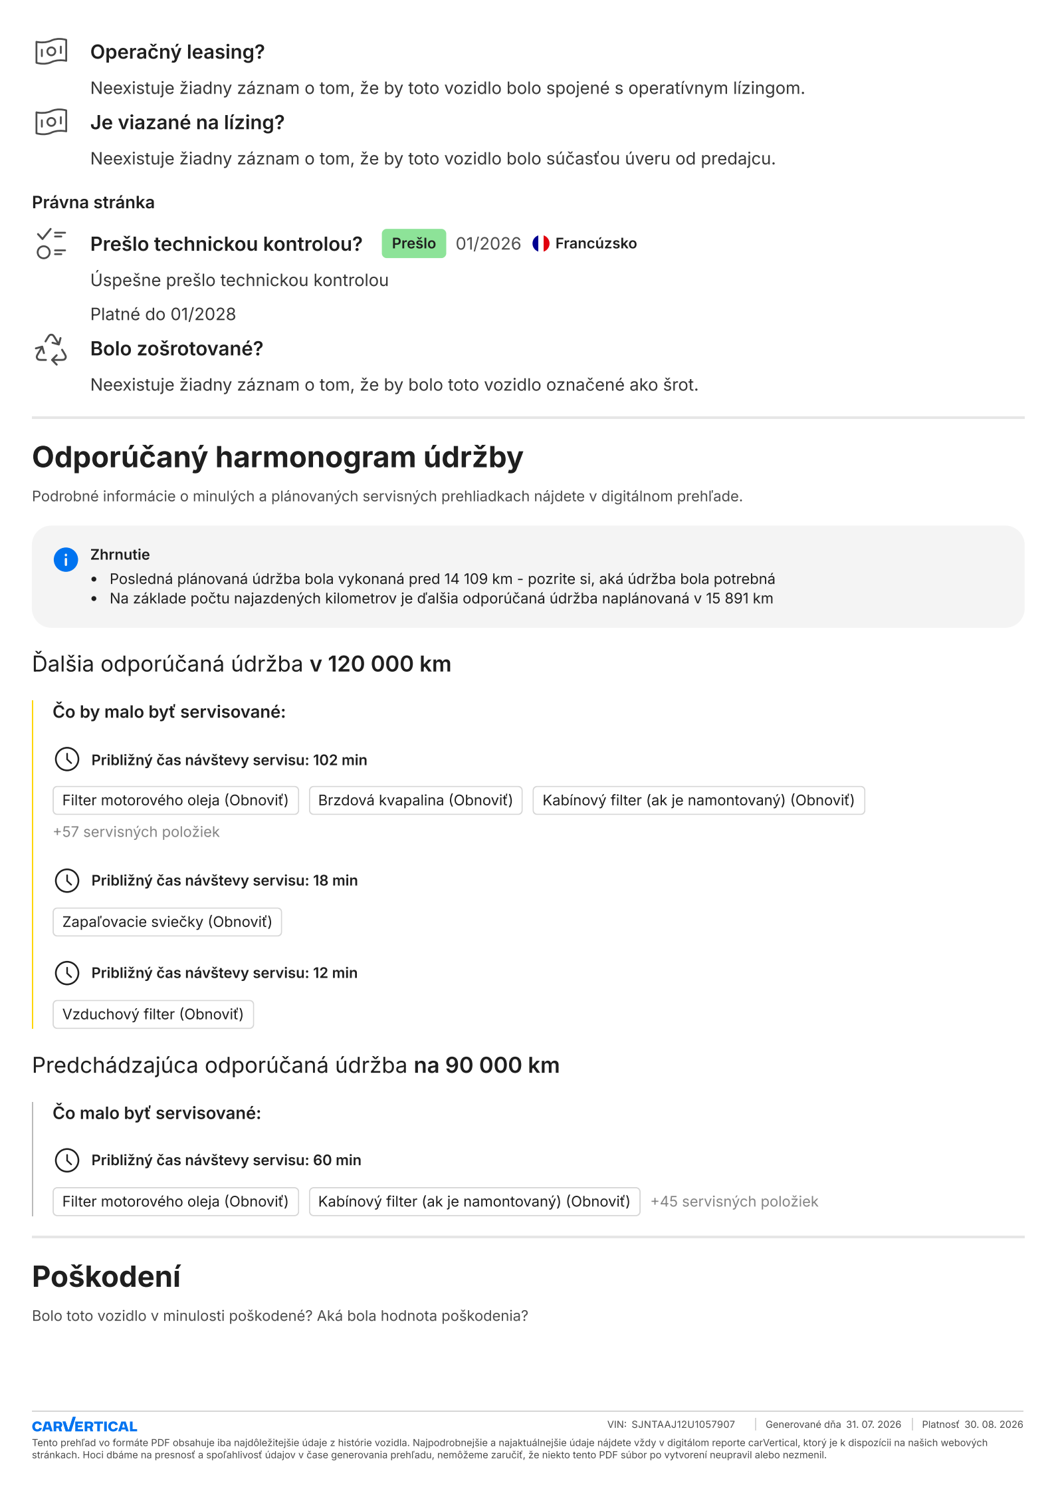This screenshot has height=1493, width=1056.
Task: Click the money icon beside Operačný leasing
Action: (51, 51)
